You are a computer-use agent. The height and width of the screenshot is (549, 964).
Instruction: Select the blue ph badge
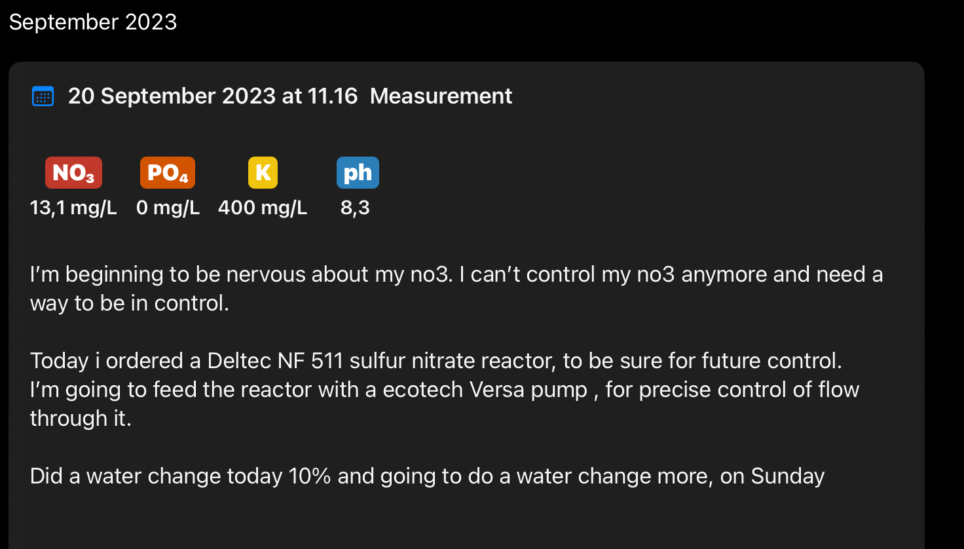[x=358, y=173]
